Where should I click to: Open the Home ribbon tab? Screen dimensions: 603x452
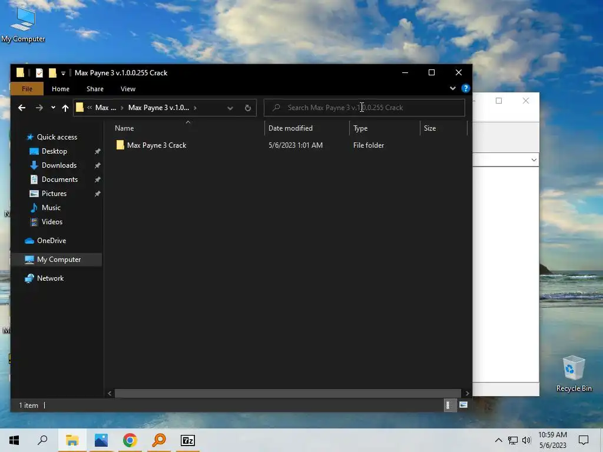click(61, 89)
